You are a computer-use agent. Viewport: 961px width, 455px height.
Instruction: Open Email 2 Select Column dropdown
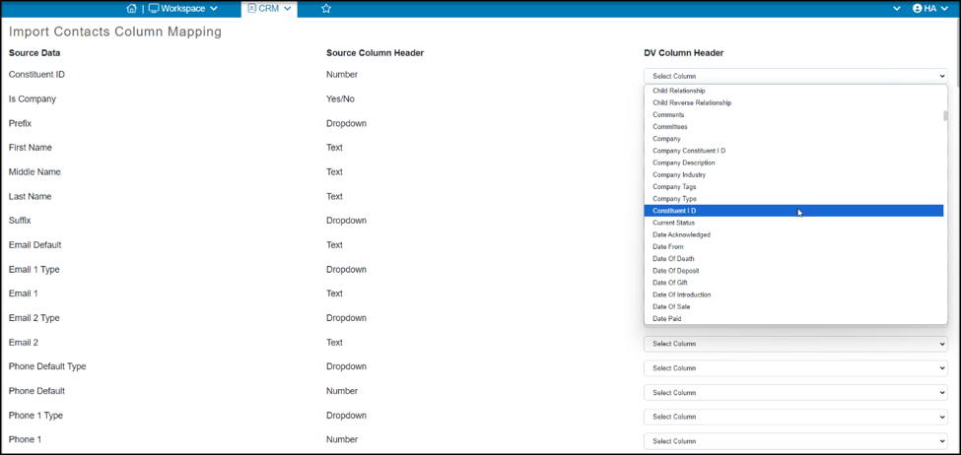pyautogui.click(x=795, y=344)
